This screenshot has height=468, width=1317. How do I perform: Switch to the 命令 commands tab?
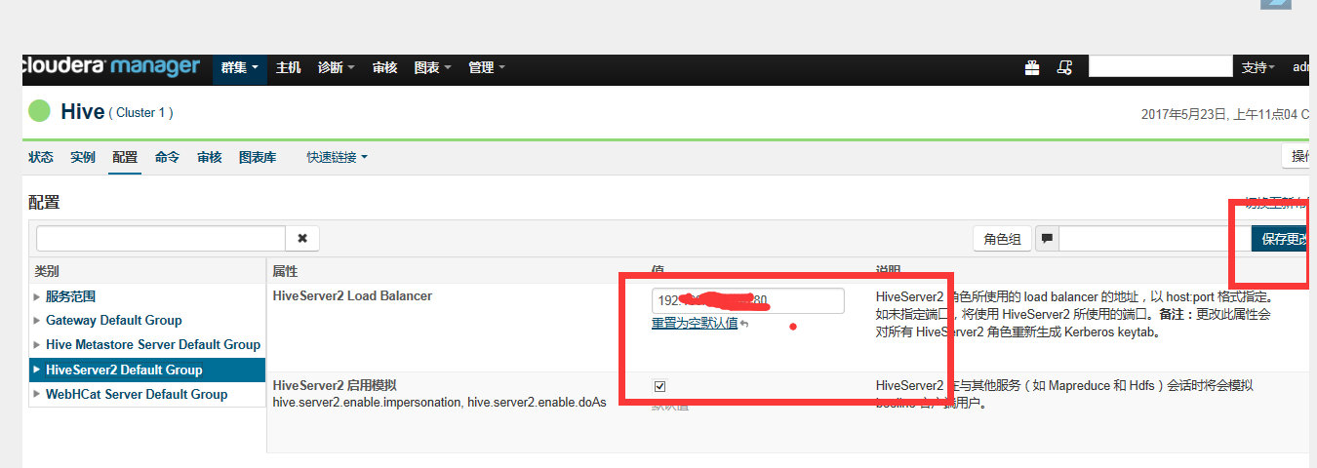[x=167, y=157]
